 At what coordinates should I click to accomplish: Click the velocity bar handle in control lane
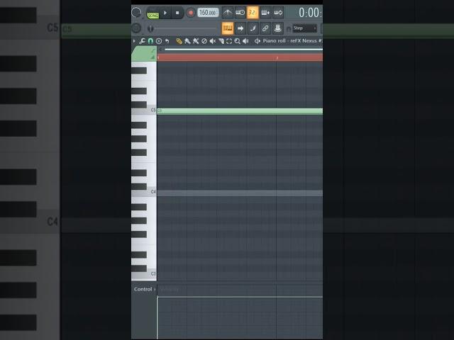(157, 297)
